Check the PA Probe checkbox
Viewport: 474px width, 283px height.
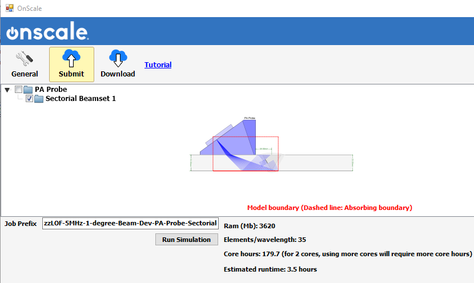pos(18,90)
